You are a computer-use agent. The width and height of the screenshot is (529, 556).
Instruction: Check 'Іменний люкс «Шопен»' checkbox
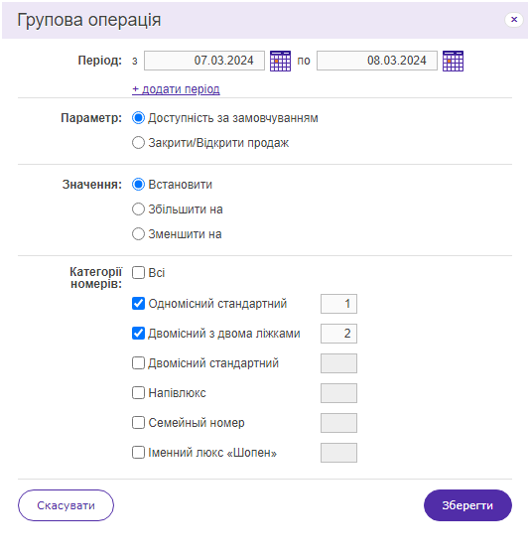(x=138, y=453)
